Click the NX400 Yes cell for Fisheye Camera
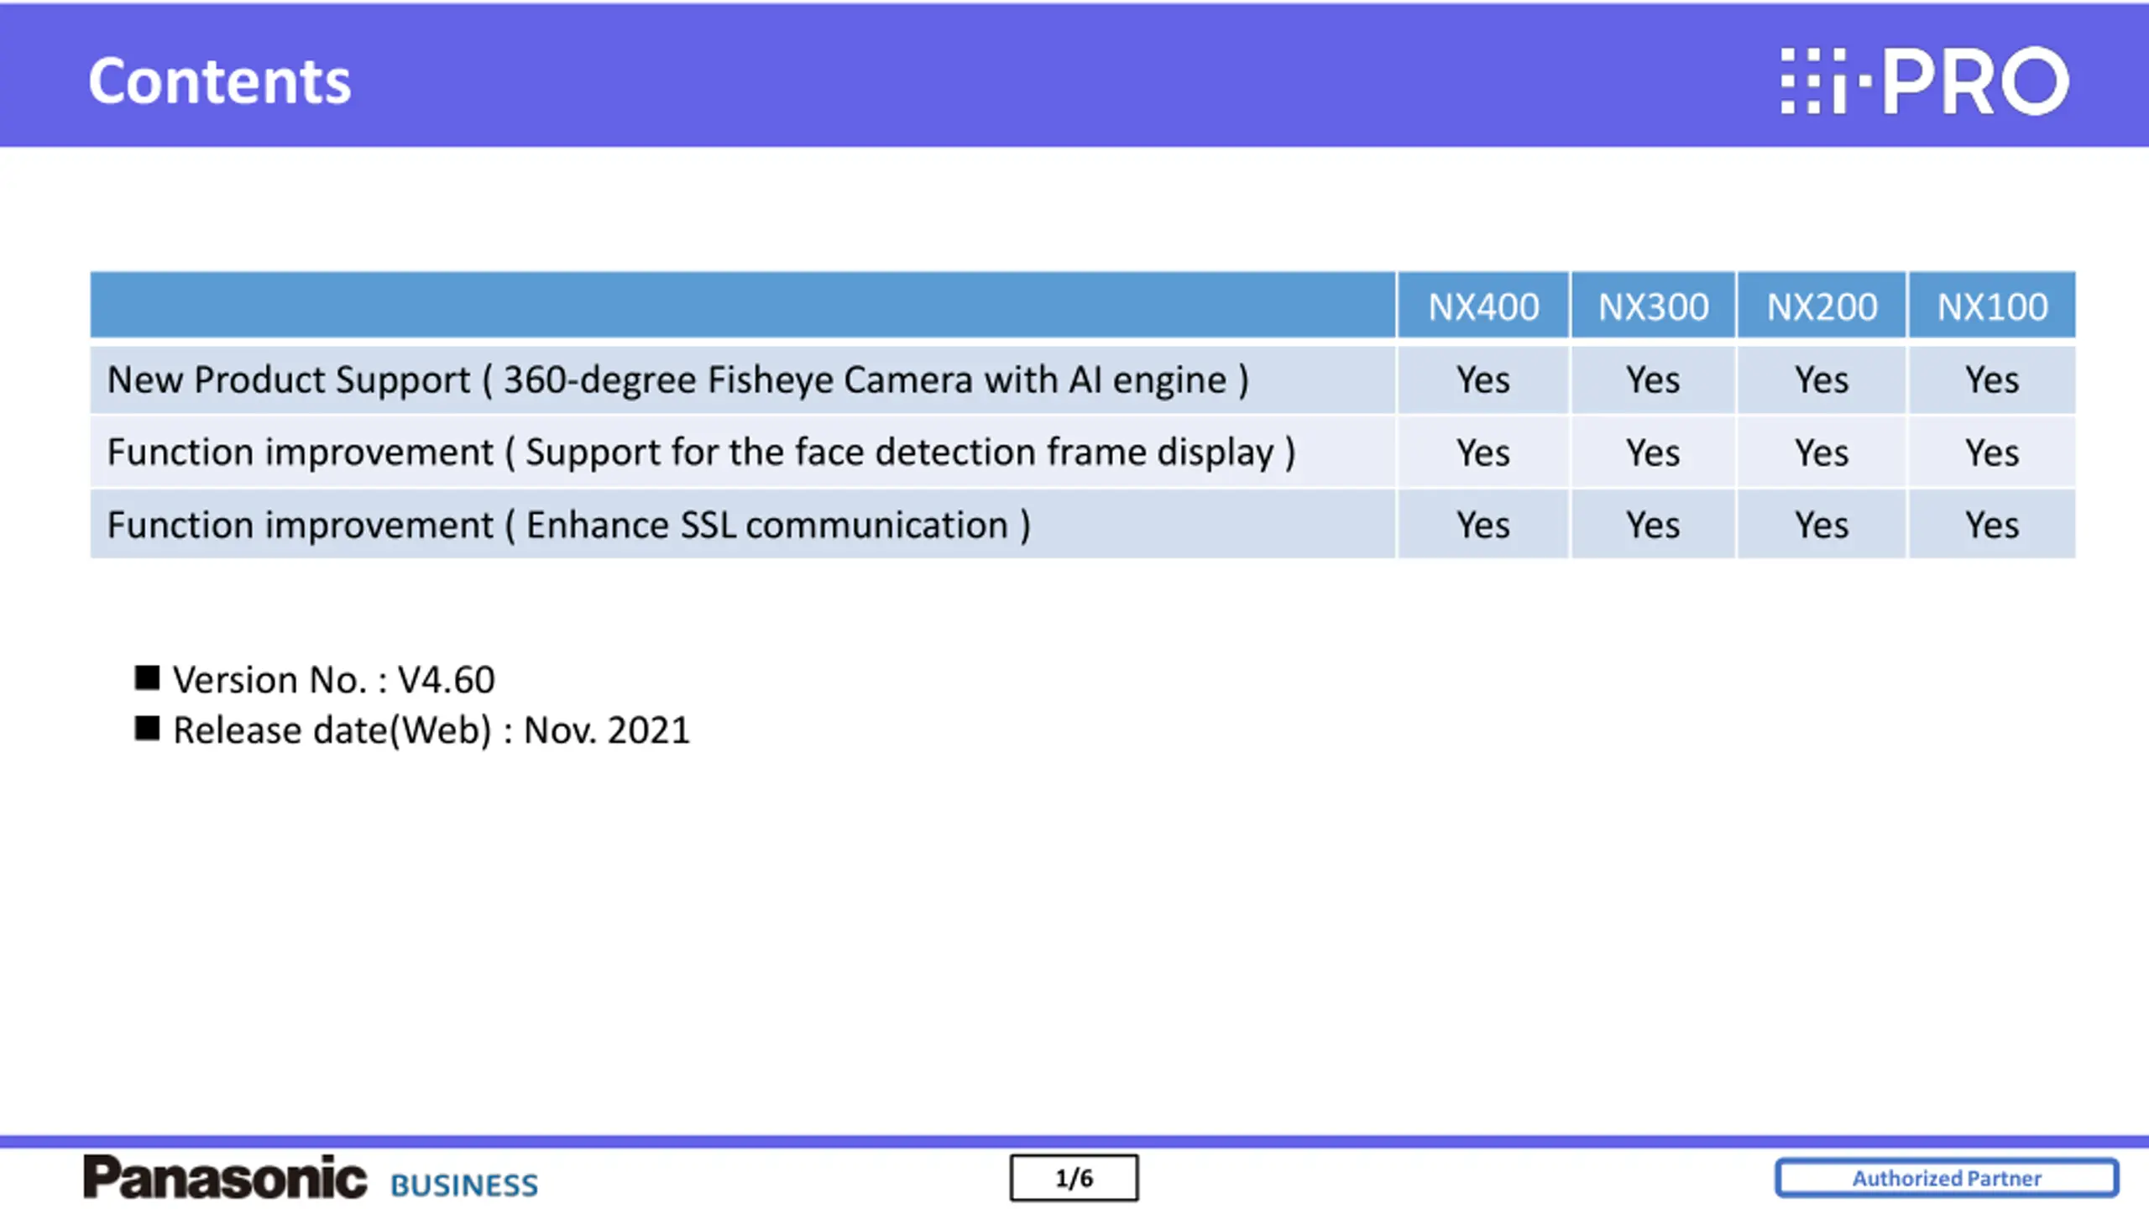 1483,379
